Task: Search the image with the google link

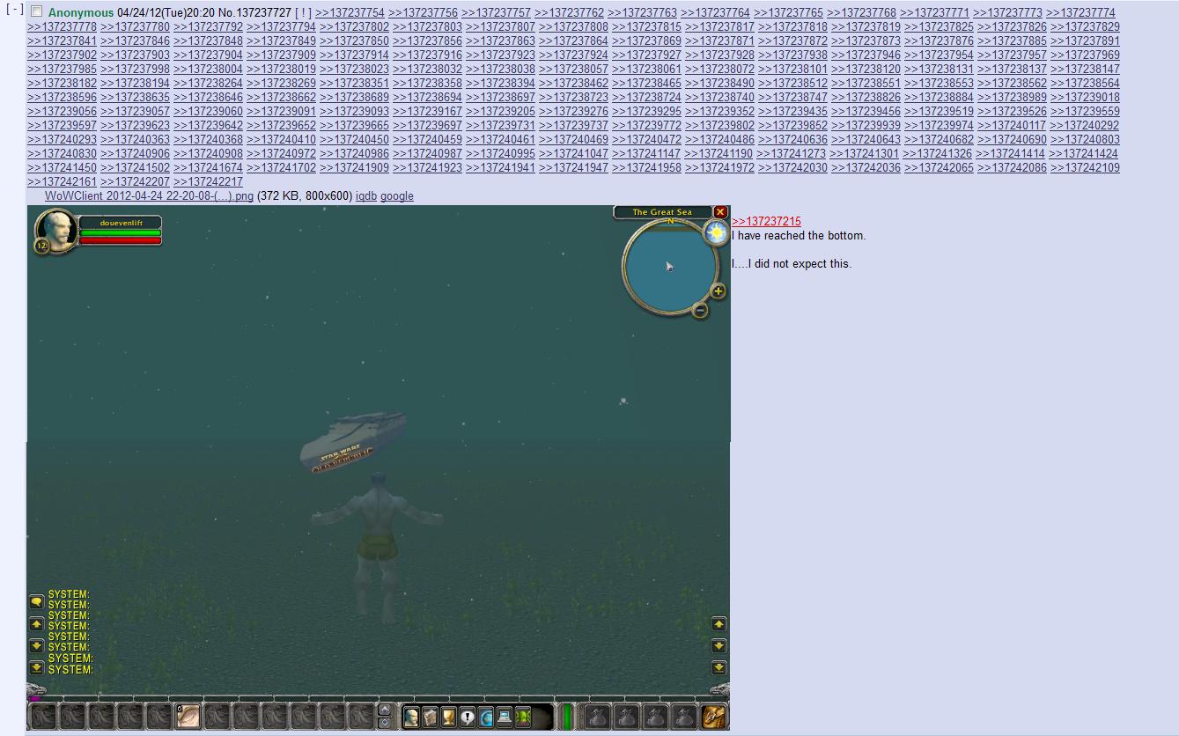Action: tap(397, 196)
